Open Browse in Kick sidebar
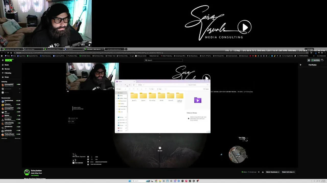 6,69
